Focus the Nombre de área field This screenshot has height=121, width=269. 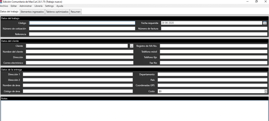[x=78, y=85]
